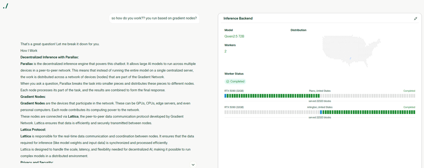
Task: Click the Workers count value 2
Action: (x=225, y=52)
